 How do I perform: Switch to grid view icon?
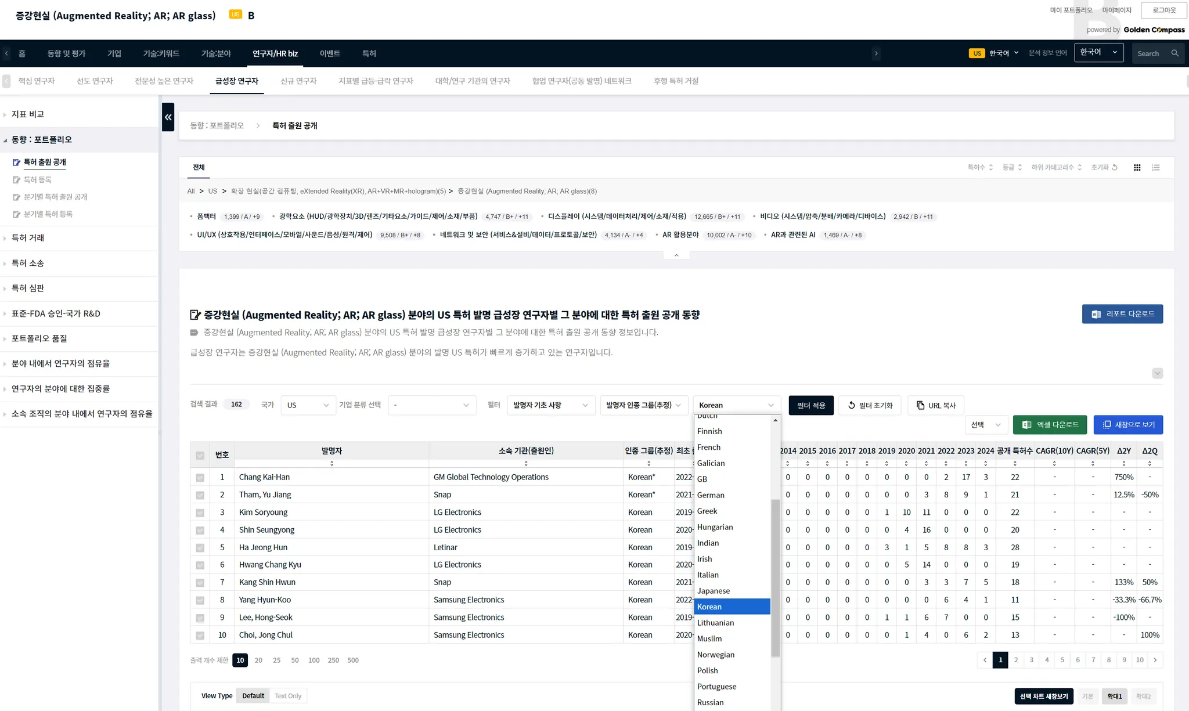[x=1137, y=168]
